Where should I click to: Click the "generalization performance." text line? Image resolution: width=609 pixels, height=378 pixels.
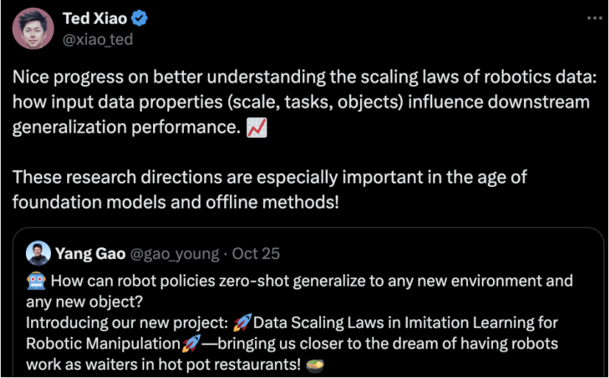126,128
